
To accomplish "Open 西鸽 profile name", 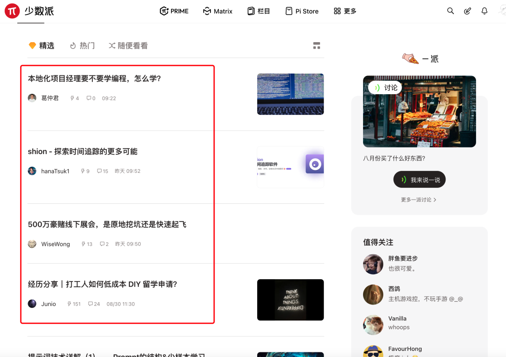I will [x=394, y=289].
